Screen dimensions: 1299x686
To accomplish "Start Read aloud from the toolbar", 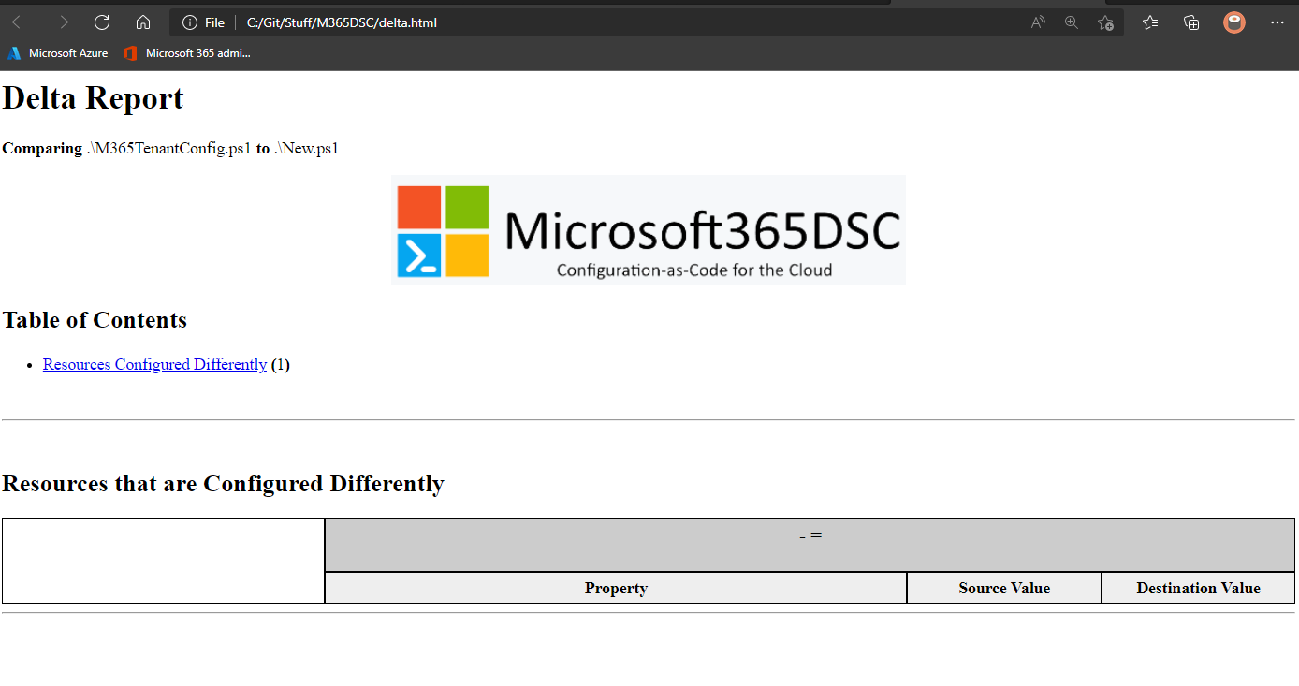I will [1038, 22].
